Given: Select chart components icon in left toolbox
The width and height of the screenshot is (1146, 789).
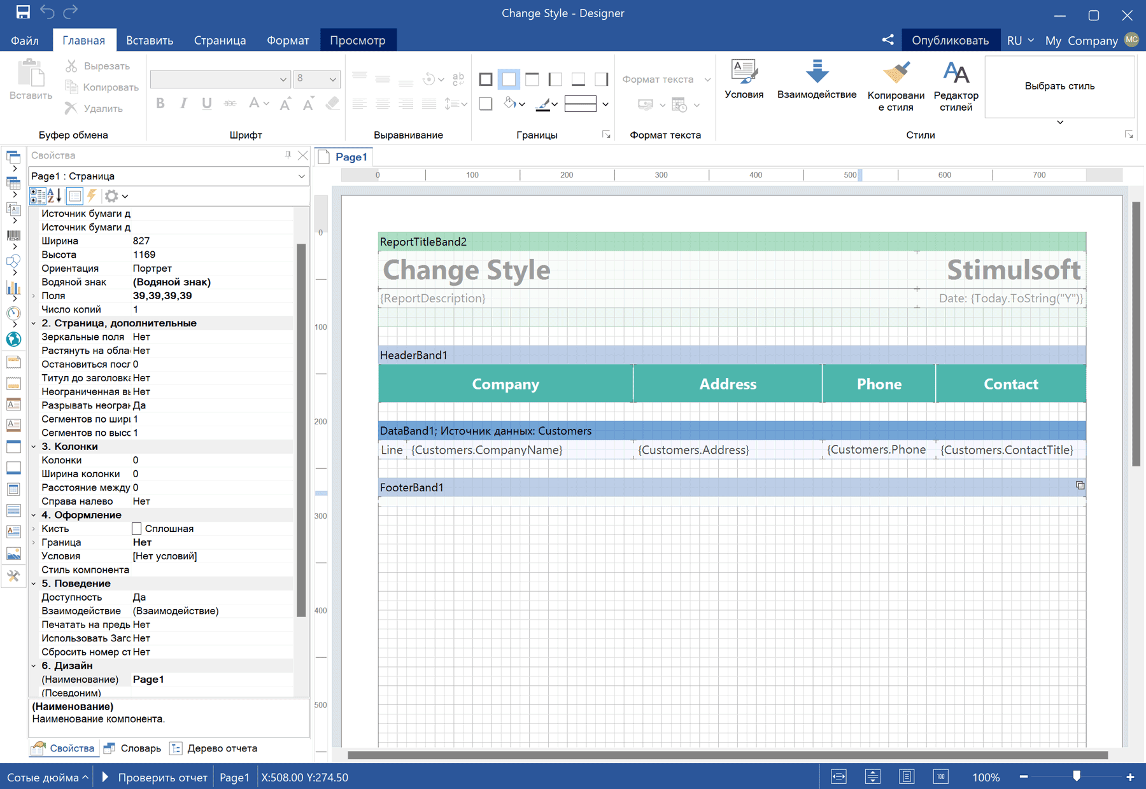Looking at the screenshot, I should click(x=13, y=288).
